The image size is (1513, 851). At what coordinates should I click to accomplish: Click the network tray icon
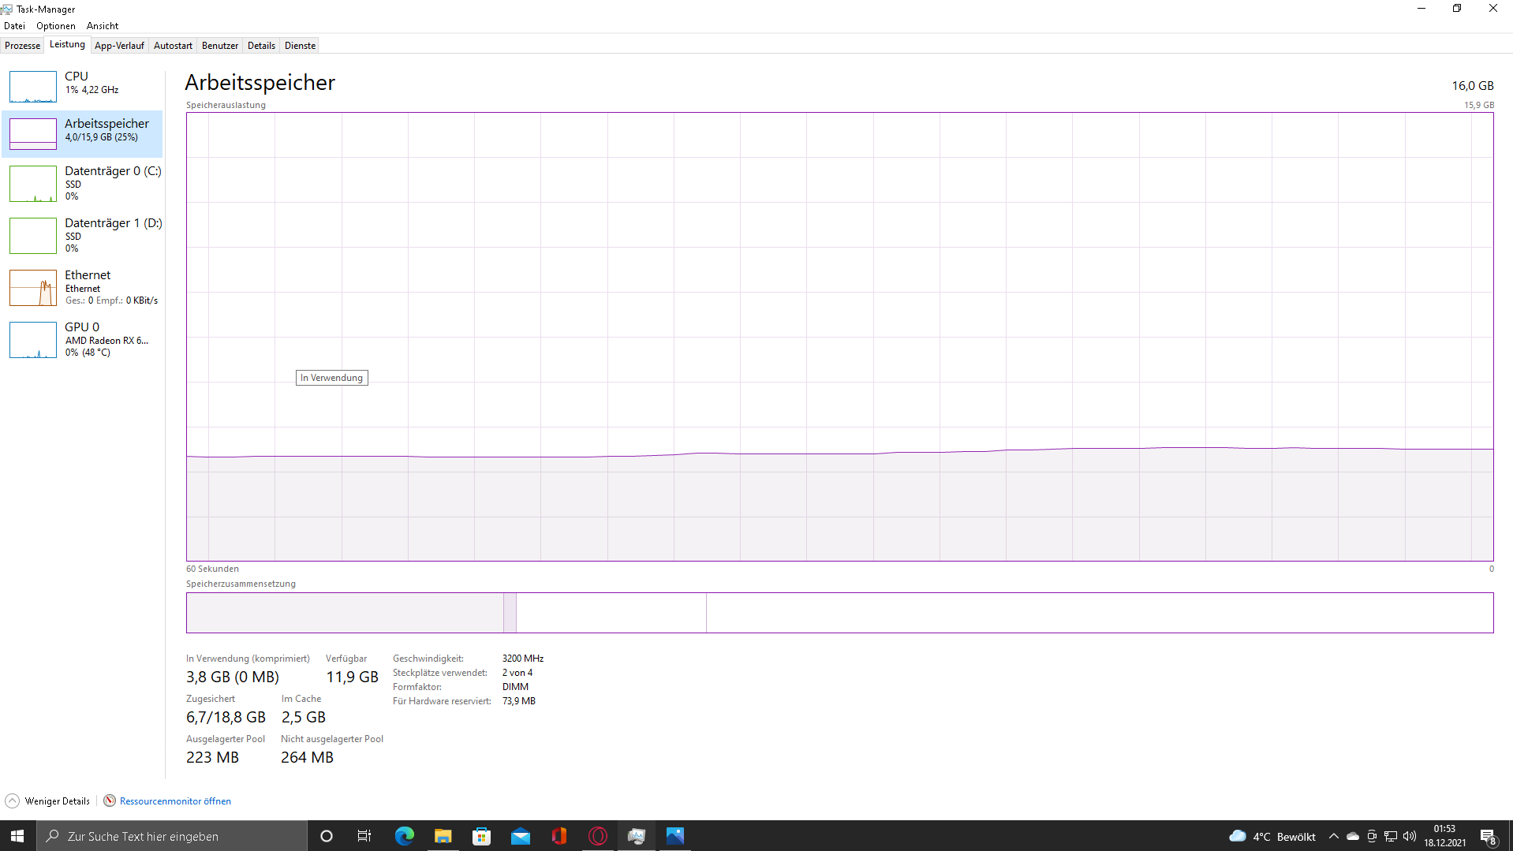(1391, 836)
